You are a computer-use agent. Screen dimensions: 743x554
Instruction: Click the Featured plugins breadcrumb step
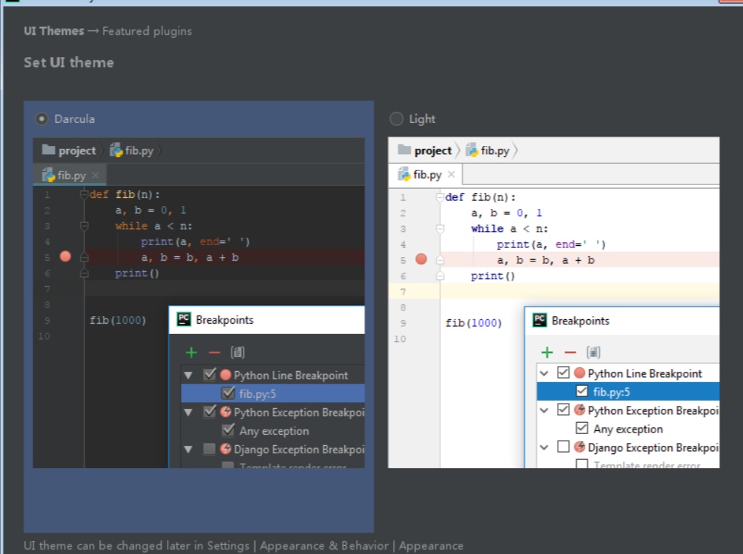click(147, 31)
